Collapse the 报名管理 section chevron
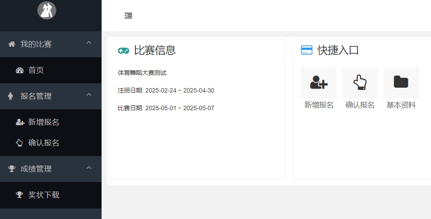431x219 pixels. pos(89,95)
